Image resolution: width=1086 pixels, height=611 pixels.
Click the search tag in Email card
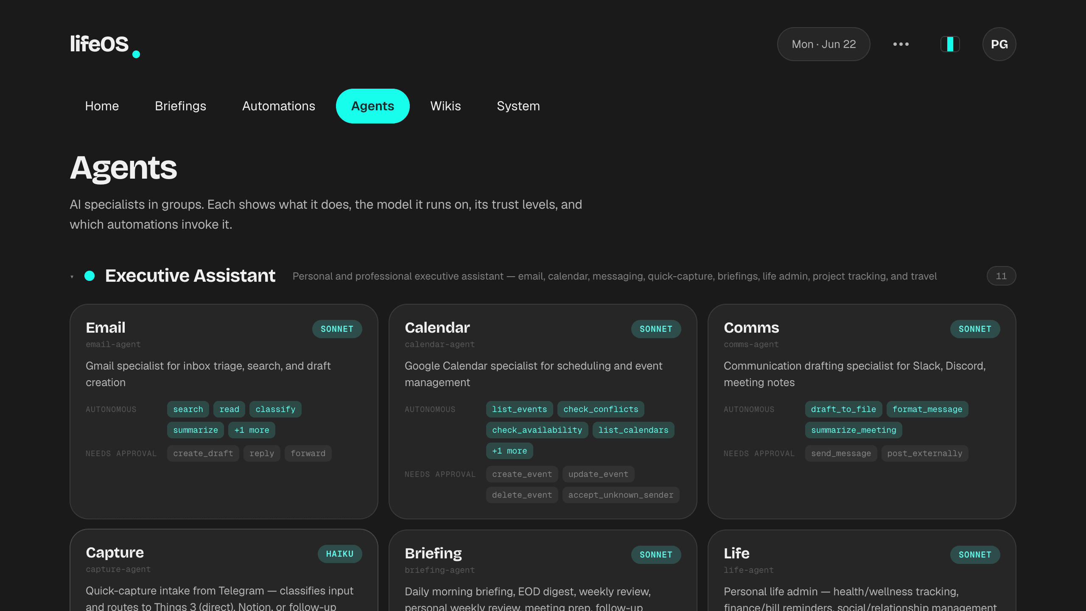pyautogui.click(x=188, y=409)
